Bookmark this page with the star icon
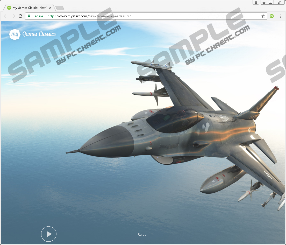The height and width of the screenshot is (245, 286). point(263,16)
